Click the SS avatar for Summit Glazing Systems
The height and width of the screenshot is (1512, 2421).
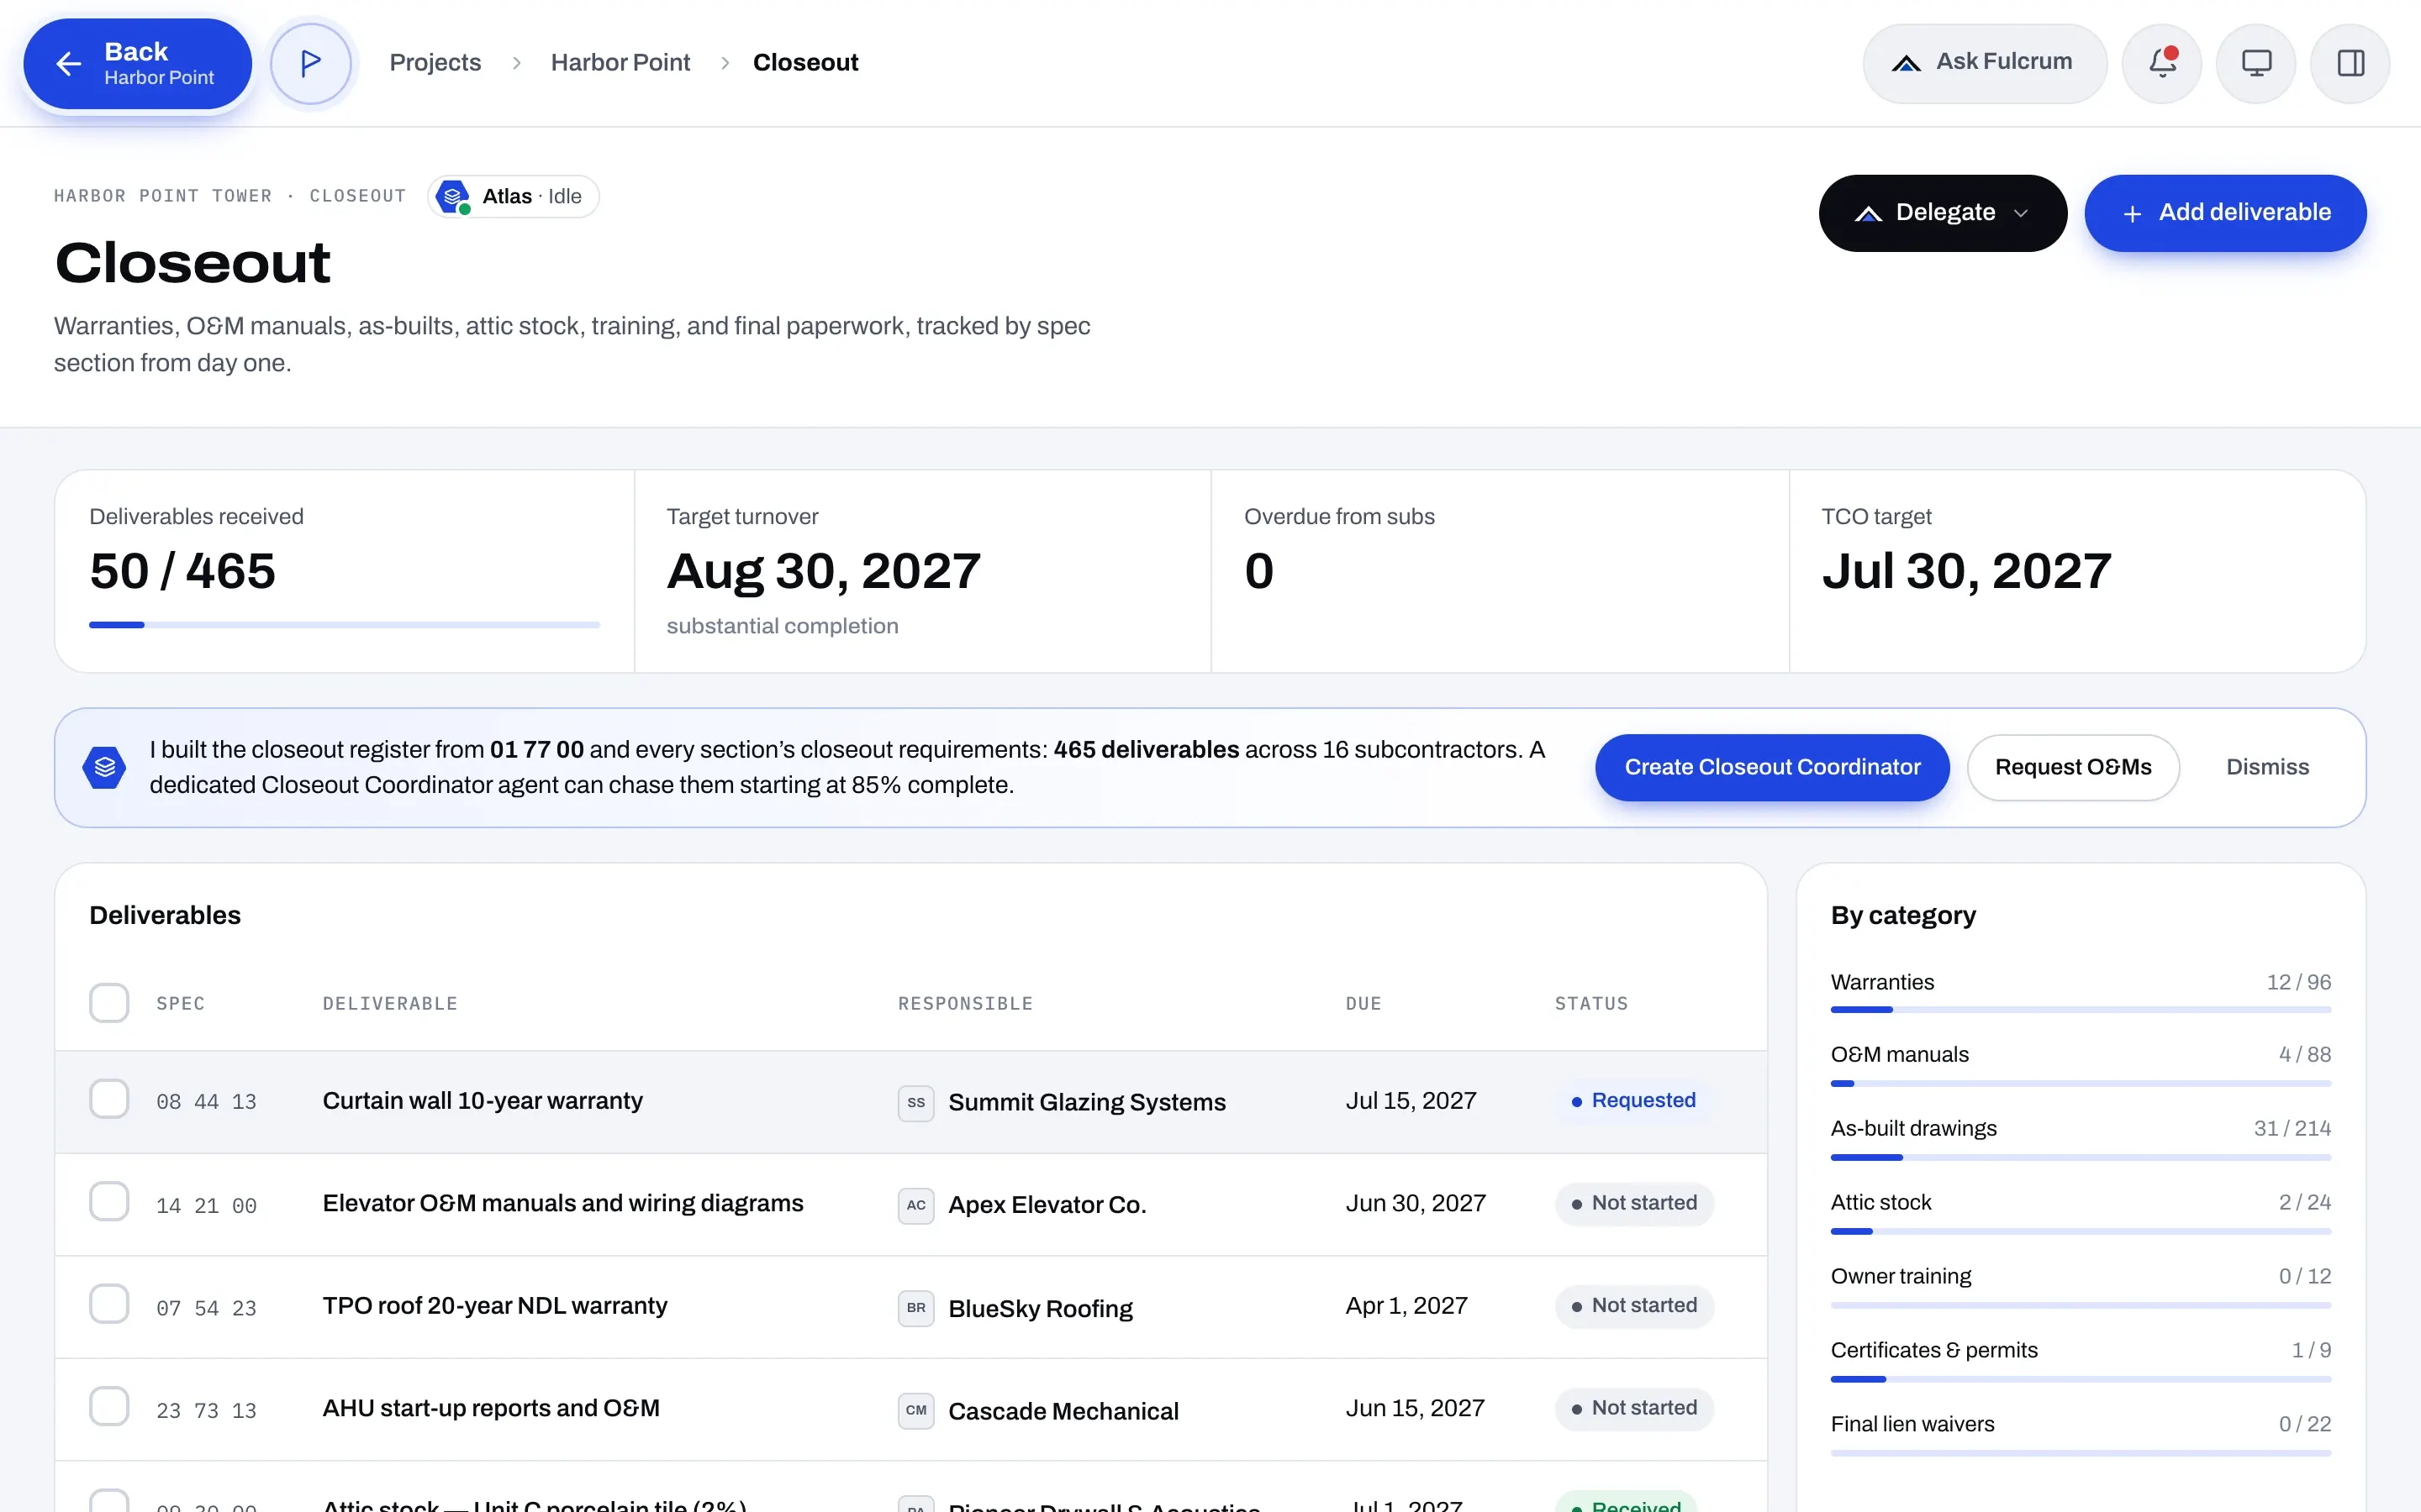pyautogui.click(x=915, y=1102)
